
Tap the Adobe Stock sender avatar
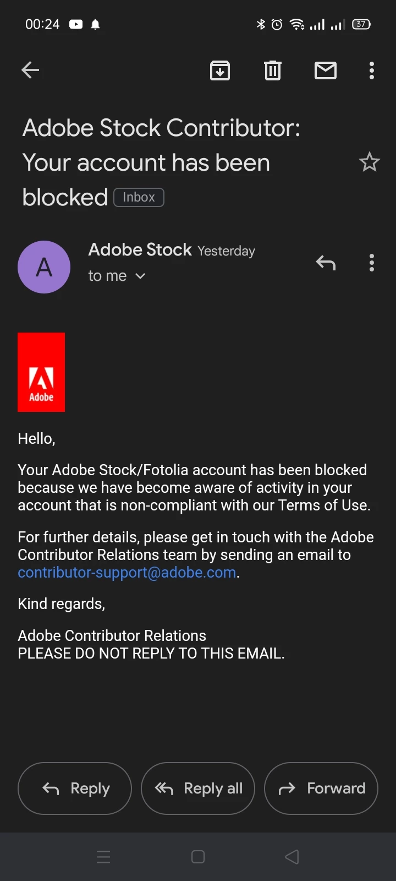click(44, 267)
